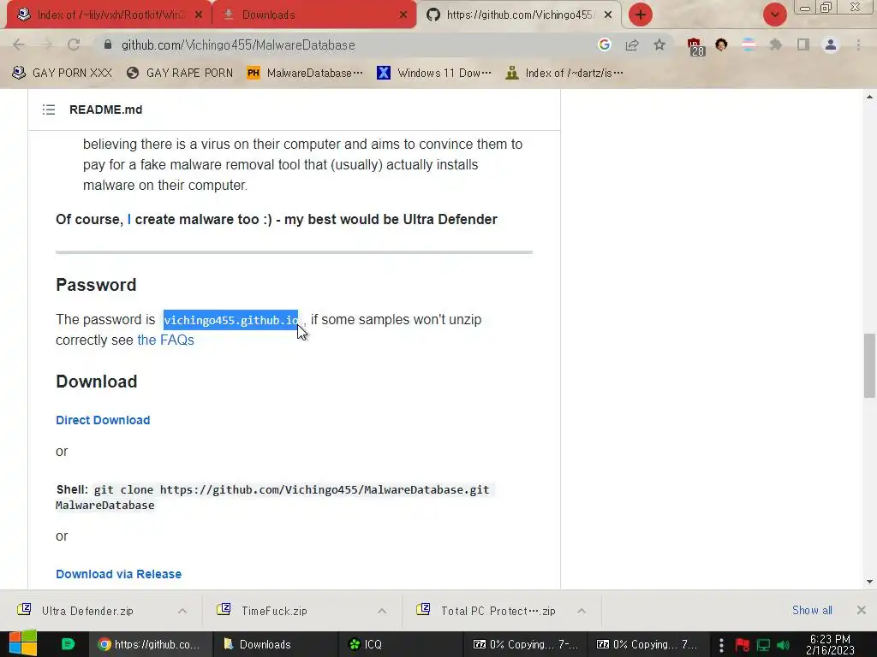The image size is (877, 657).
Task: Open the taskbar clock showing 6:23 PM
Action: point(830,644)
